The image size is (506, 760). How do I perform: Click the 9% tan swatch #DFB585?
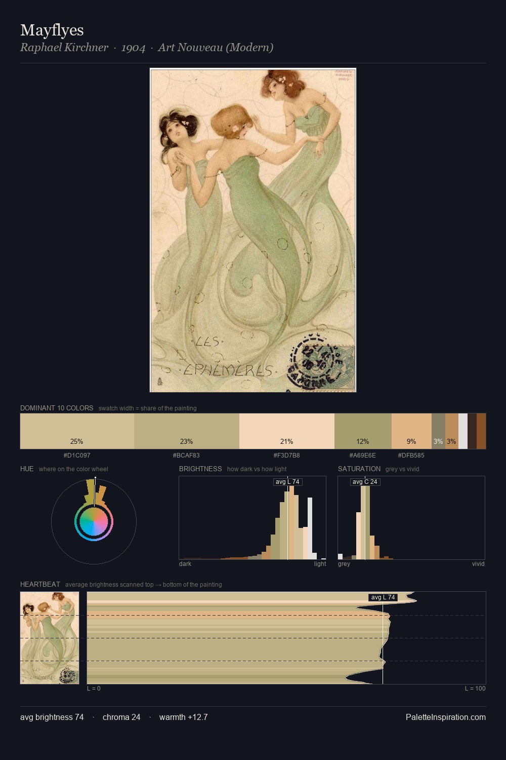411,431
